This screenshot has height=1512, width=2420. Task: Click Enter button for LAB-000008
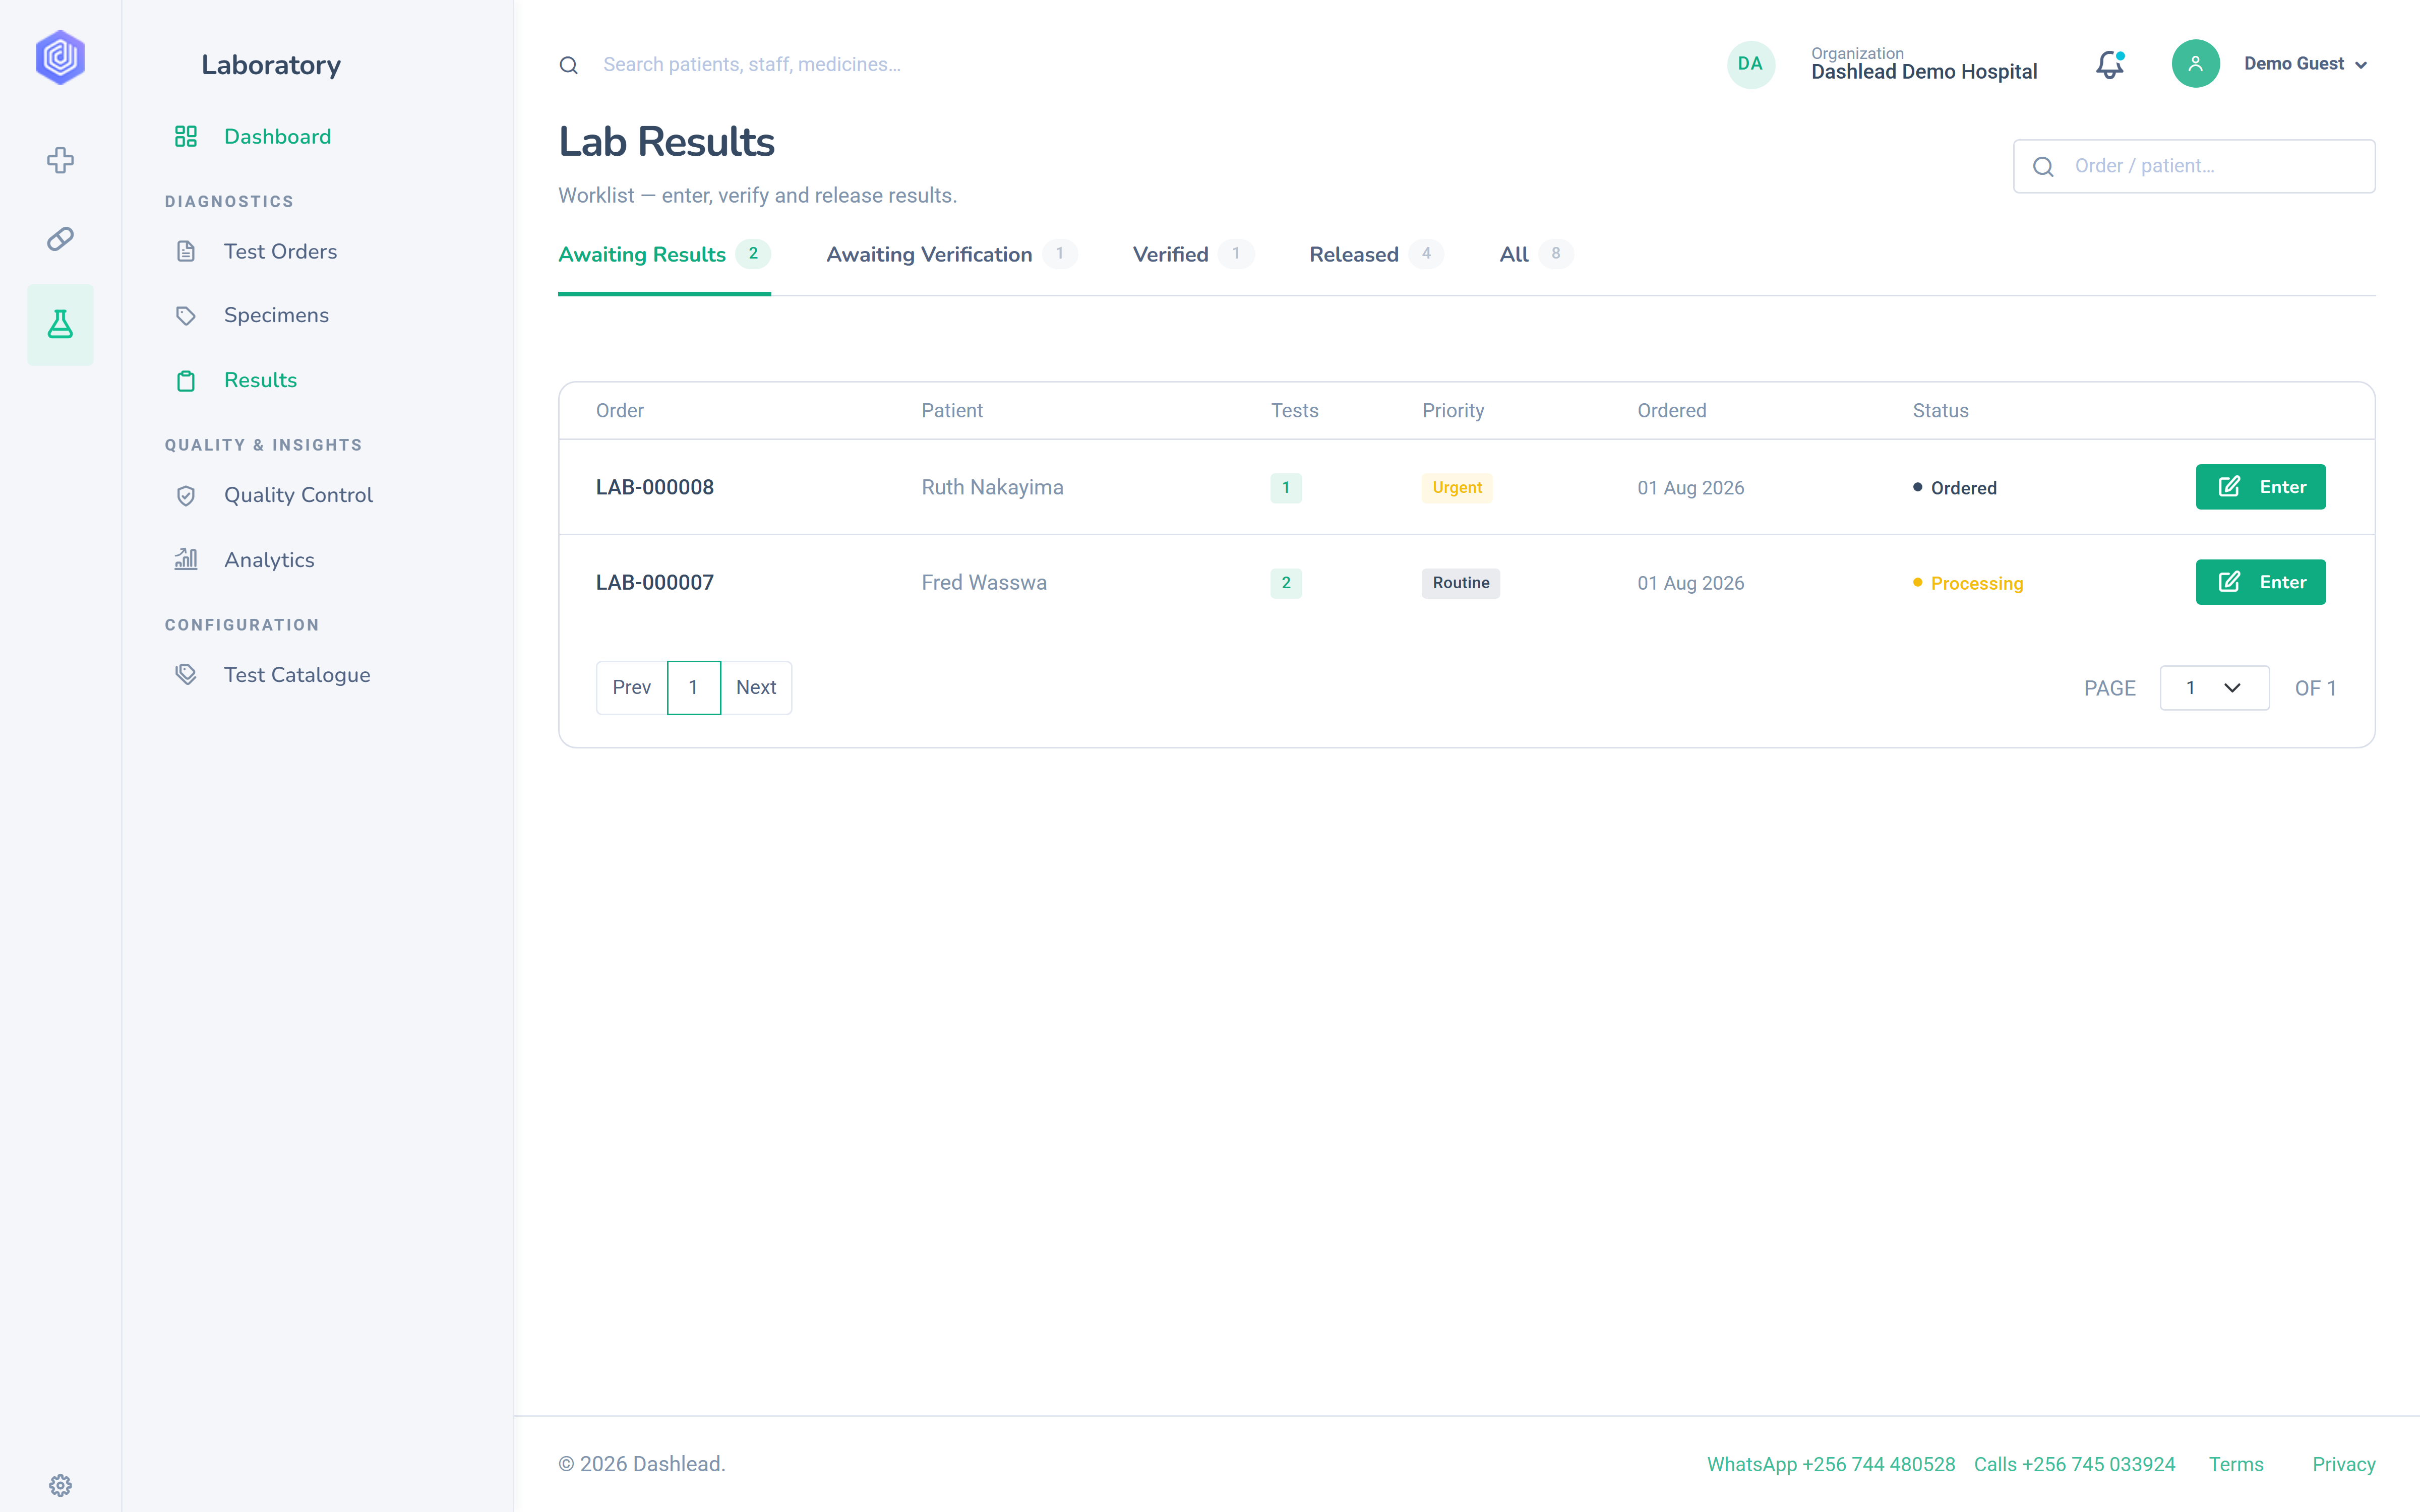point(2260,487)
